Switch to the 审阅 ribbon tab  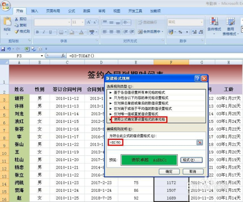pyautogui.click(x=102, y=11)
